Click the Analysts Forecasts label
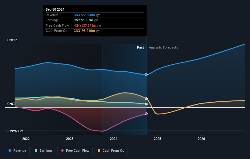Viewport: 250px width, 159px height. coord(164,47)
